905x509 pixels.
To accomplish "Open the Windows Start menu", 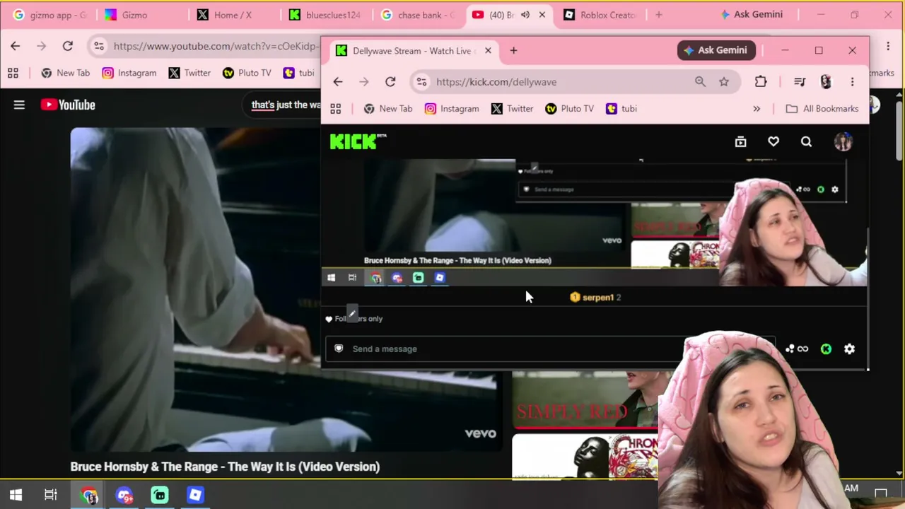I will tap(16, 495).
